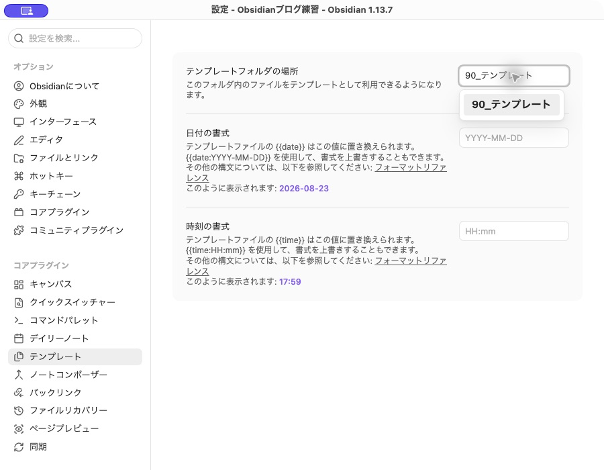Open 同期 plugin settings
The width and height of the screenshot is (604, 470).
pyautogui.click(x=75, y=447)
